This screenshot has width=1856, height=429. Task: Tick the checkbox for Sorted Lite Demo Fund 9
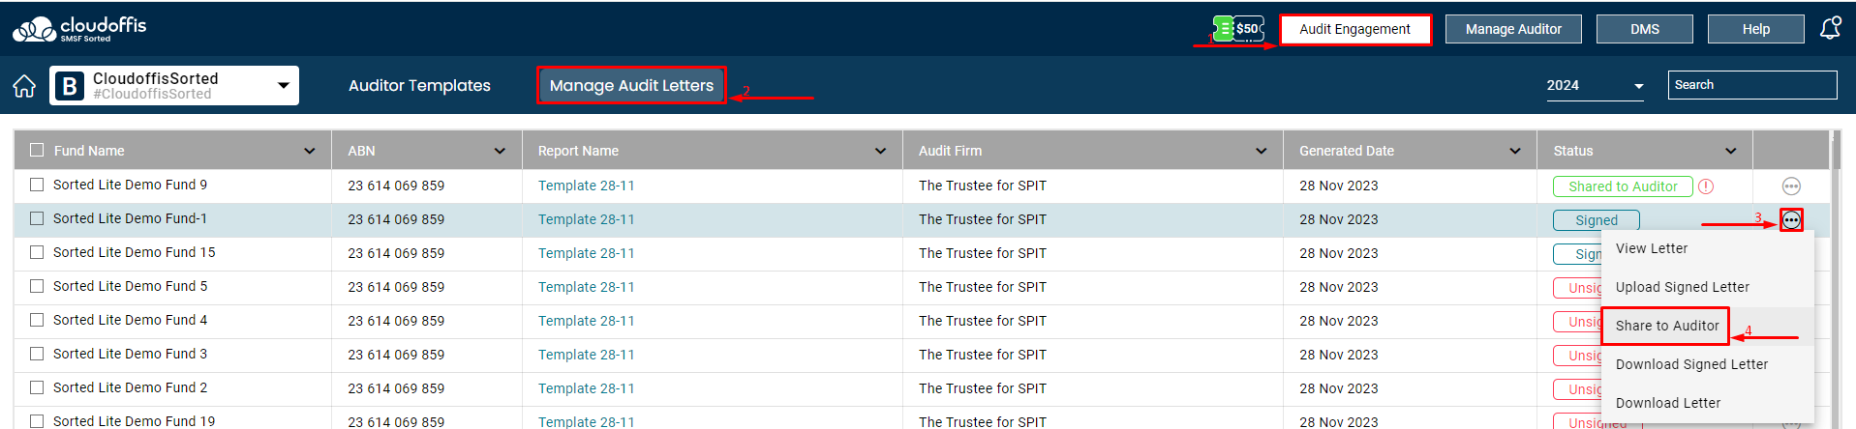tap(37, 185)
